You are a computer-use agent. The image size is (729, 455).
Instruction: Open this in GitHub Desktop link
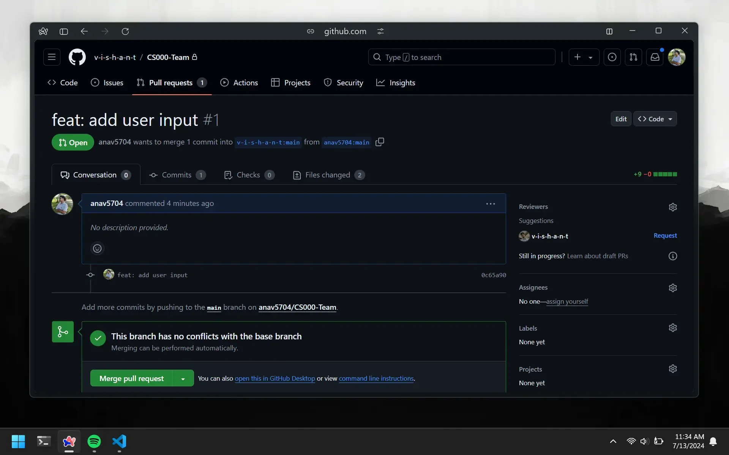tap(275, 378)
